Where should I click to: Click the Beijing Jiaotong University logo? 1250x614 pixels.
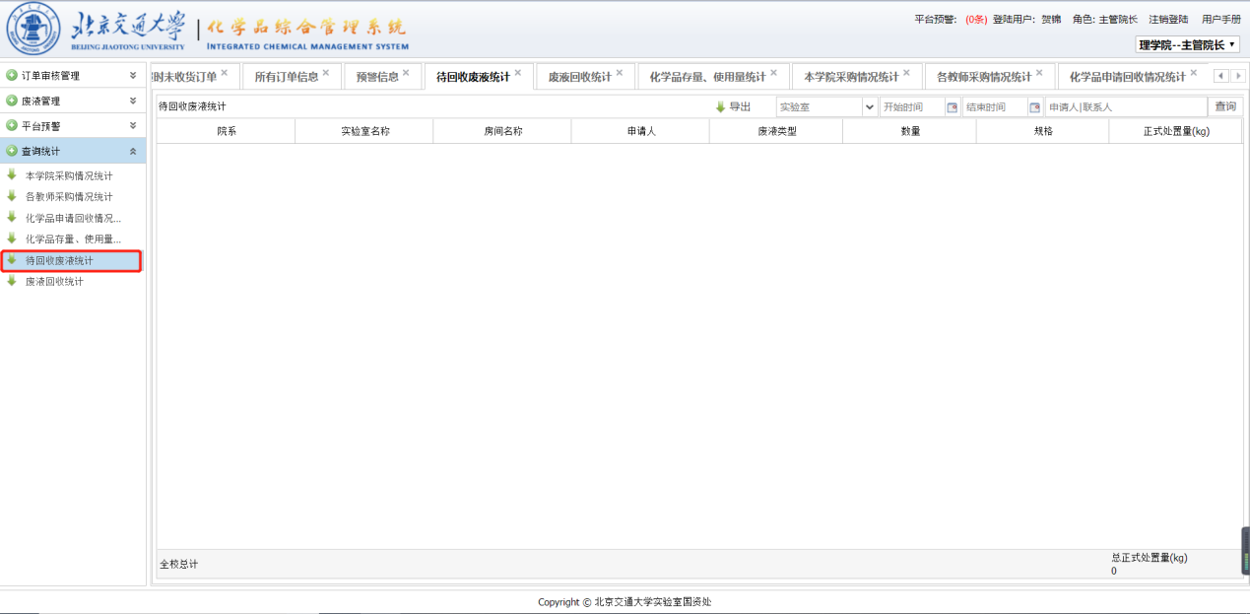(x=33, y=31)
